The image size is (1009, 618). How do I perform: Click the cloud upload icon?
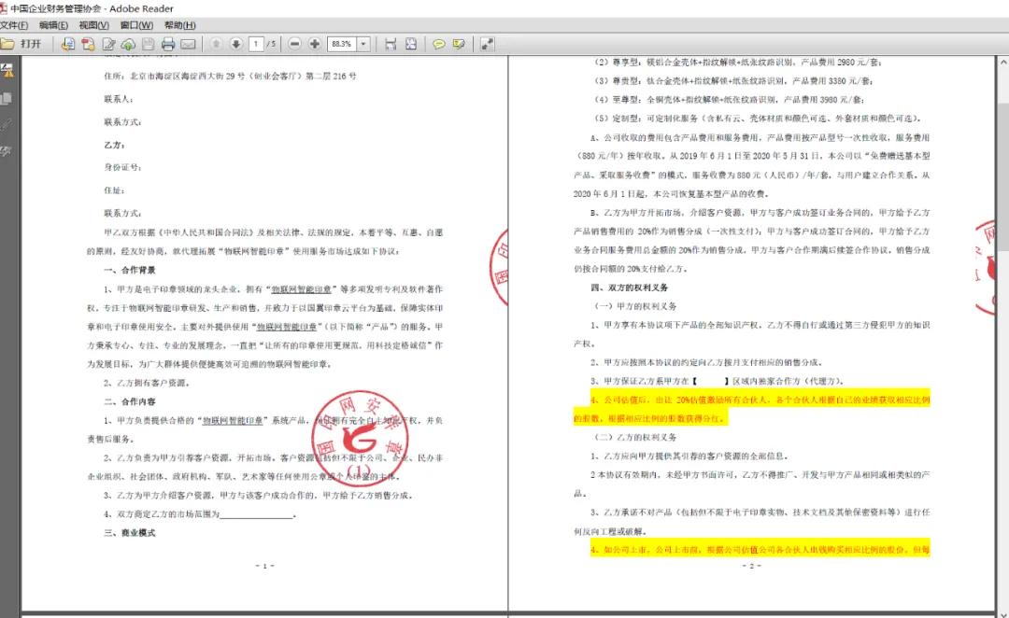click(x=128, y=44)
